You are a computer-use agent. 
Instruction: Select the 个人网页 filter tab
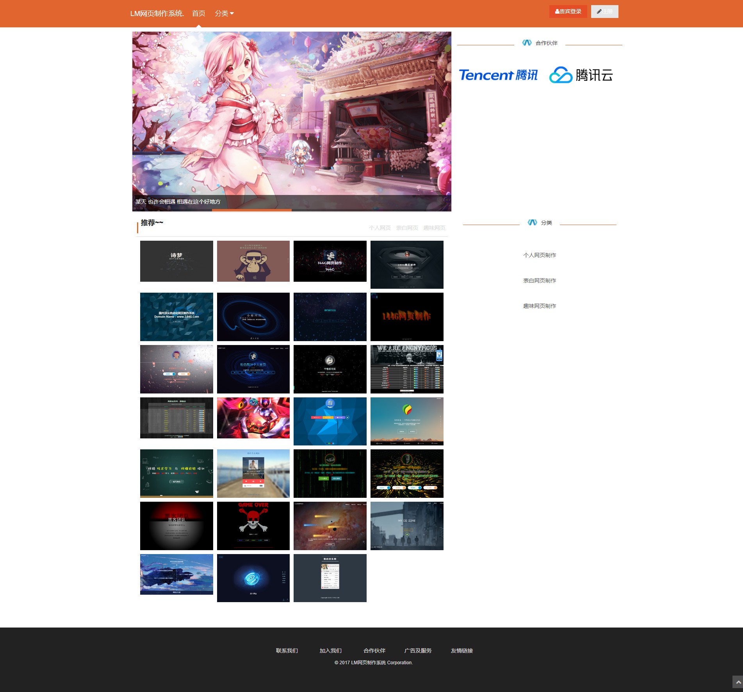pyautogui.click(x=380, y=228)
